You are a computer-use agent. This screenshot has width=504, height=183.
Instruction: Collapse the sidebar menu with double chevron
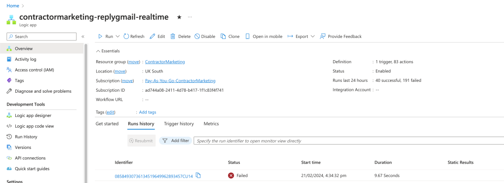[82, 37]
